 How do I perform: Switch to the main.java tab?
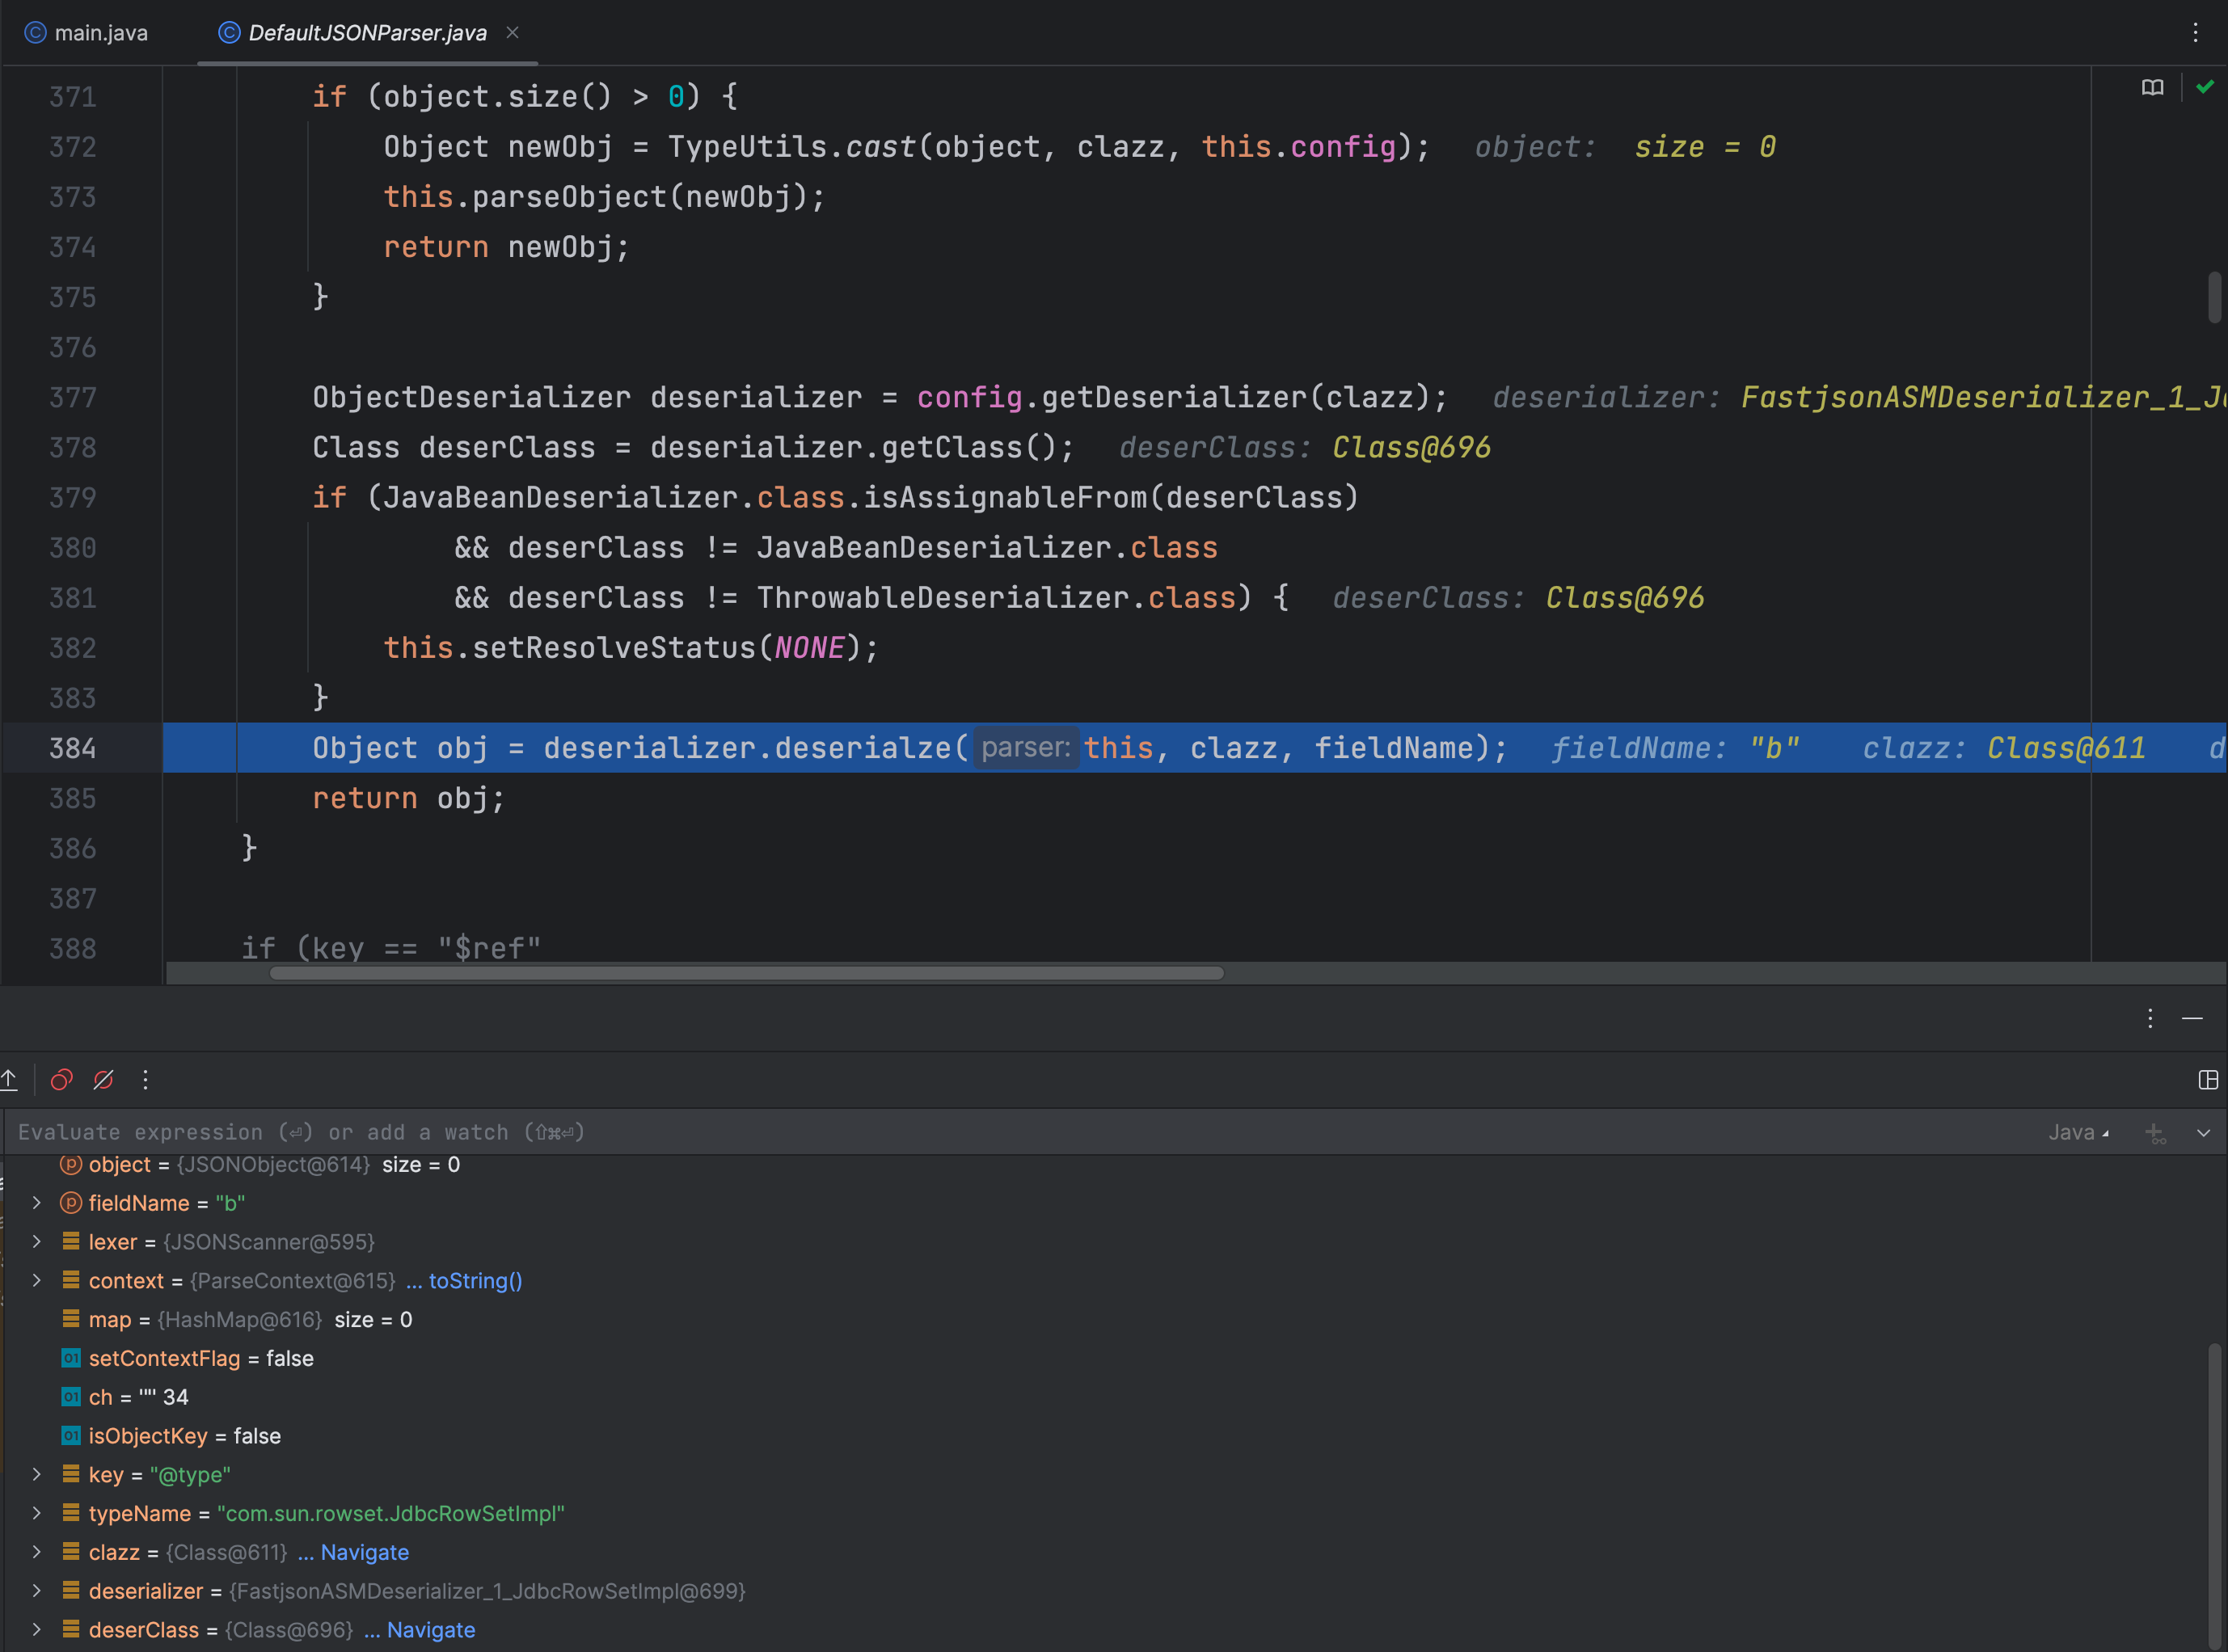point(86,33)
